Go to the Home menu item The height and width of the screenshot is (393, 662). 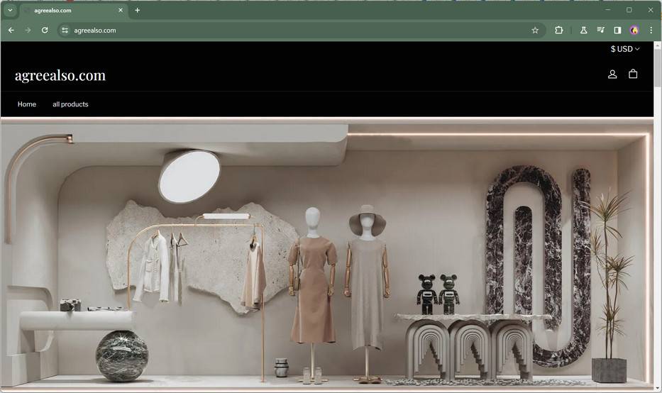click(x=26, y=104)
